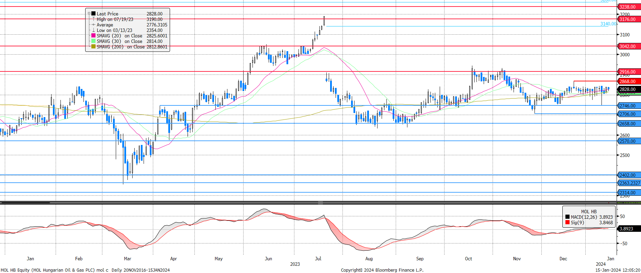Click the olive SMAVG (200) swatch
This screenshot has height=273, width=641.
pos(93,47)
